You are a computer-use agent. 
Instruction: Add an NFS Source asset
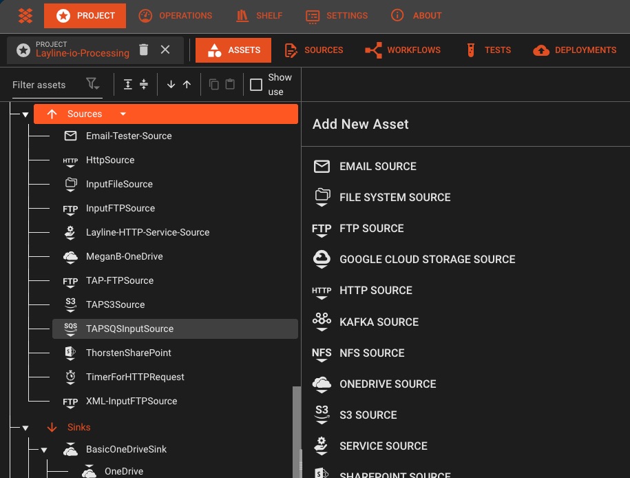372,353
